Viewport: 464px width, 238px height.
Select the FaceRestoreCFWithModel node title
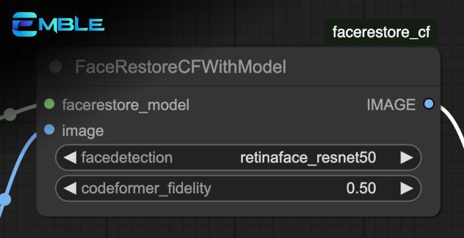(181, 67)
